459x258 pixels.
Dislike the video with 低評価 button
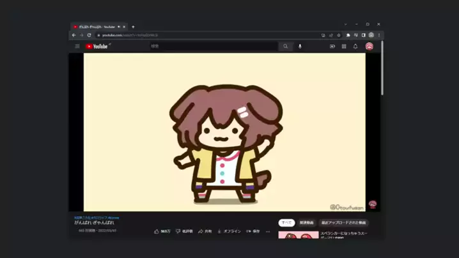[x=184, y=231]
